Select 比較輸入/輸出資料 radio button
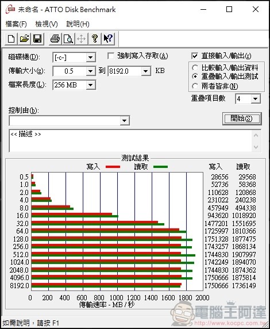 coord(195,67)
